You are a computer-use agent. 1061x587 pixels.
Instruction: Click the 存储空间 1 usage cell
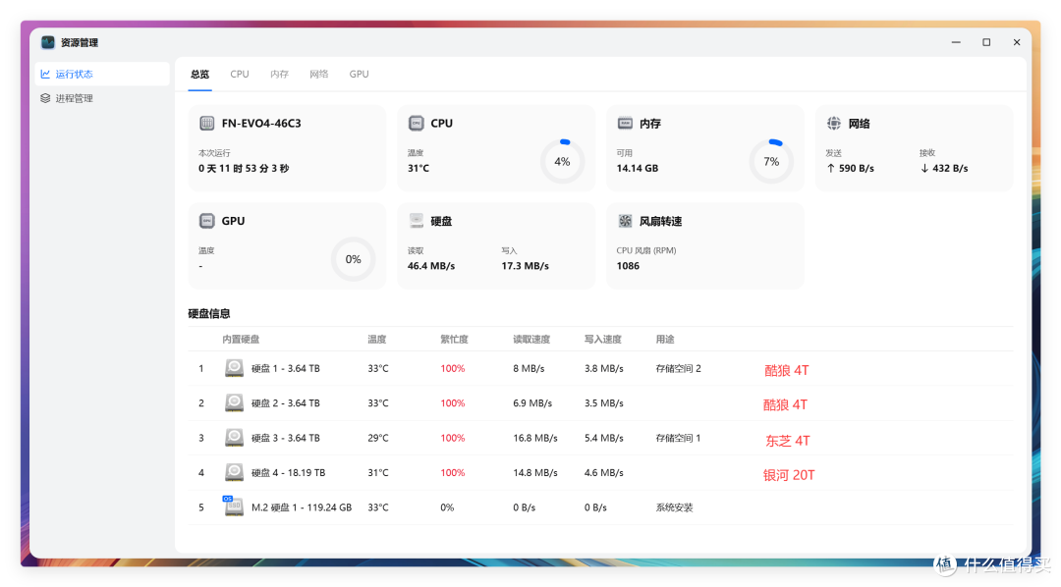pos(678,438)
